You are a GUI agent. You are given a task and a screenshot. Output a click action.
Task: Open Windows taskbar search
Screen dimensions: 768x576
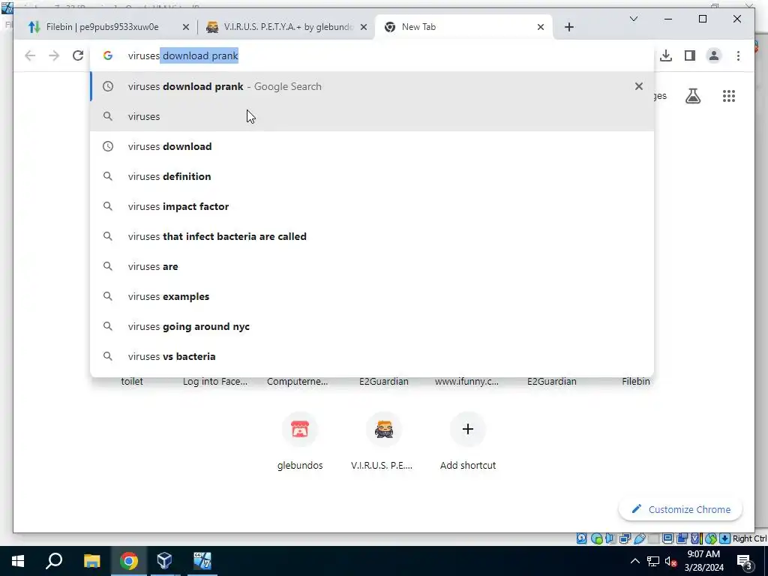[x=54, y=561]
